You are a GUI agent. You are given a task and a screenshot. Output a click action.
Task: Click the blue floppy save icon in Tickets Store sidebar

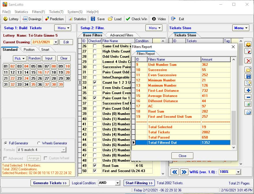248,77
